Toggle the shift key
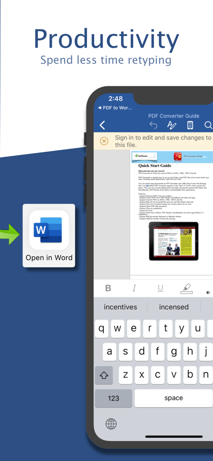Viewport: 213px width, 461px height. [104, 375]
